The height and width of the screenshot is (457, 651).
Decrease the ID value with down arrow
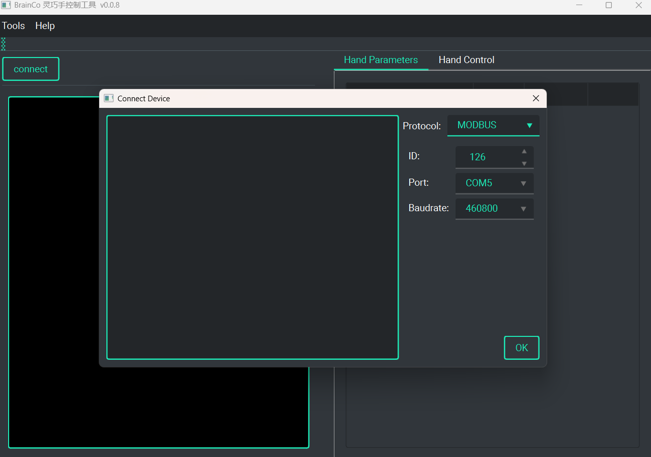(524, 163)
